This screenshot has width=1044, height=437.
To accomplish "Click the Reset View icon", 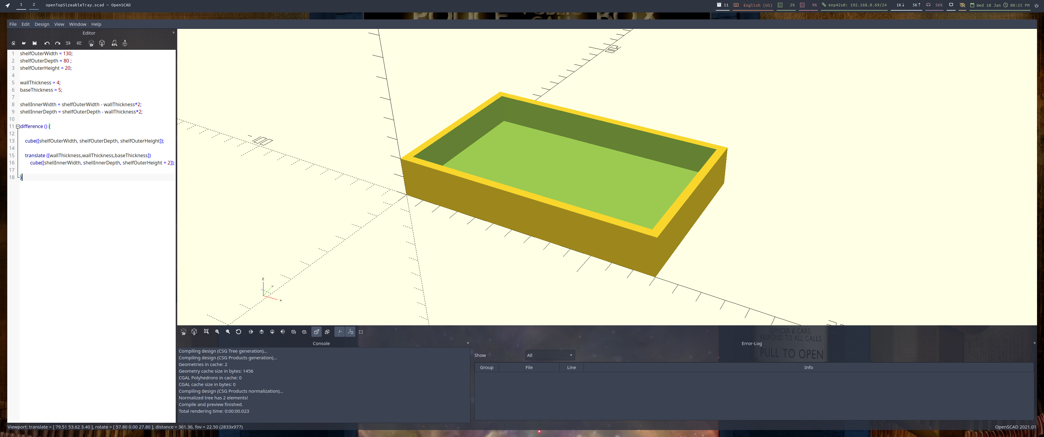I will click(x=238, y=332).
